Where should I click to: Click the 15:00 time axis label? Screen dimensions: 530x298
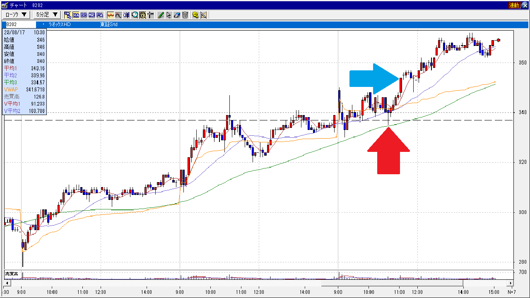click(x=494, y=292)
